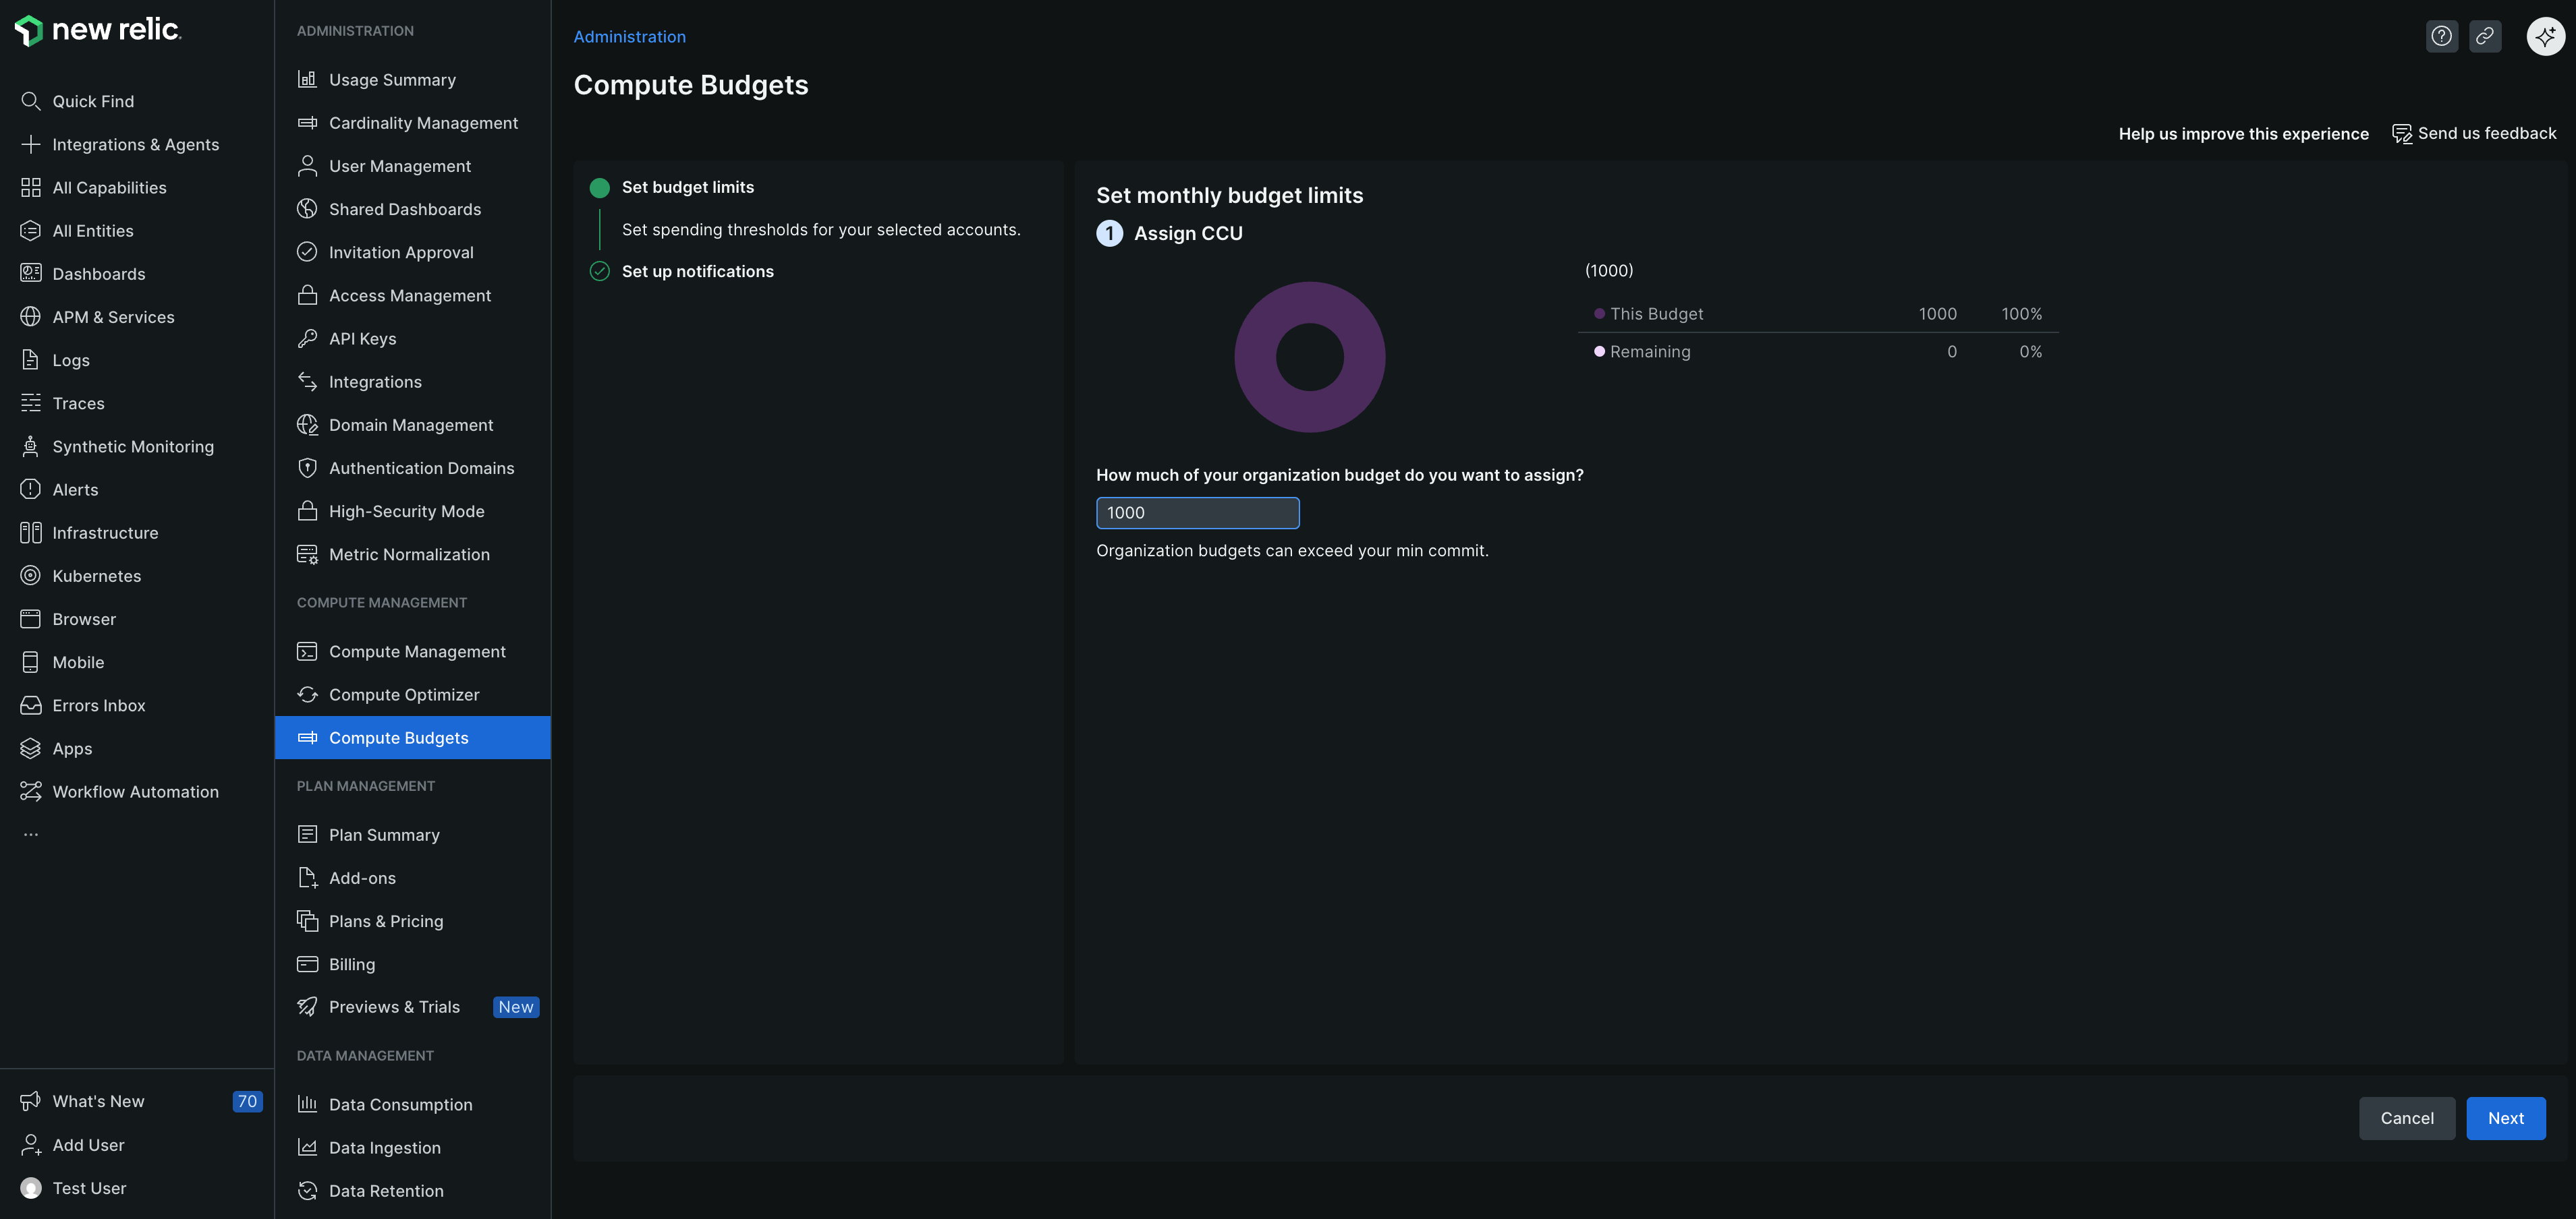
Task: Click the Administration breadcrumb link
Action: (x=629, y=37)
